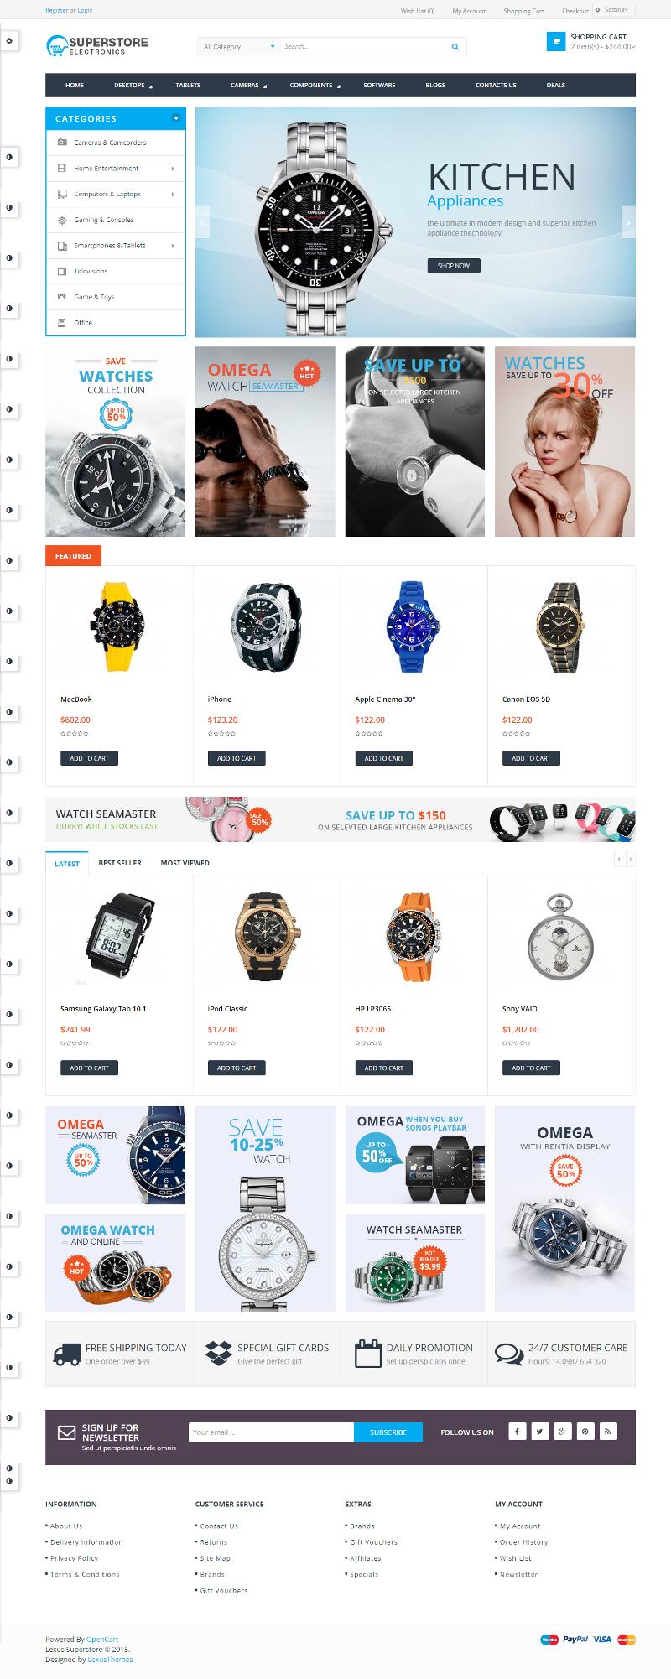Open the blue shopping cart icon
The image size is (671, 1679).
(x=555, y=41)
